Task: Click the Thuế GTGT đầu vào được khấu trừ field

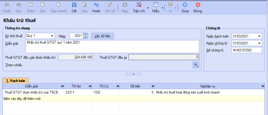Action: click(x=76, y=57)
